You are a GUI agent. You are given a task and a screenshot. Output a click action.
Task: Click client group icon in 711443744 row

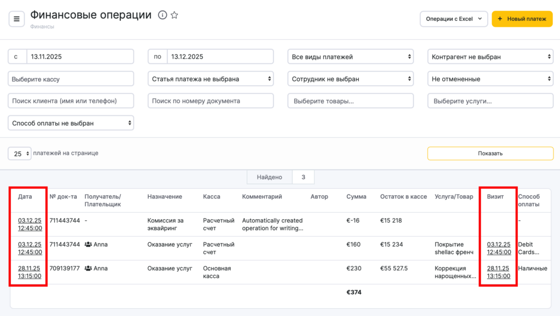point(88,244)
